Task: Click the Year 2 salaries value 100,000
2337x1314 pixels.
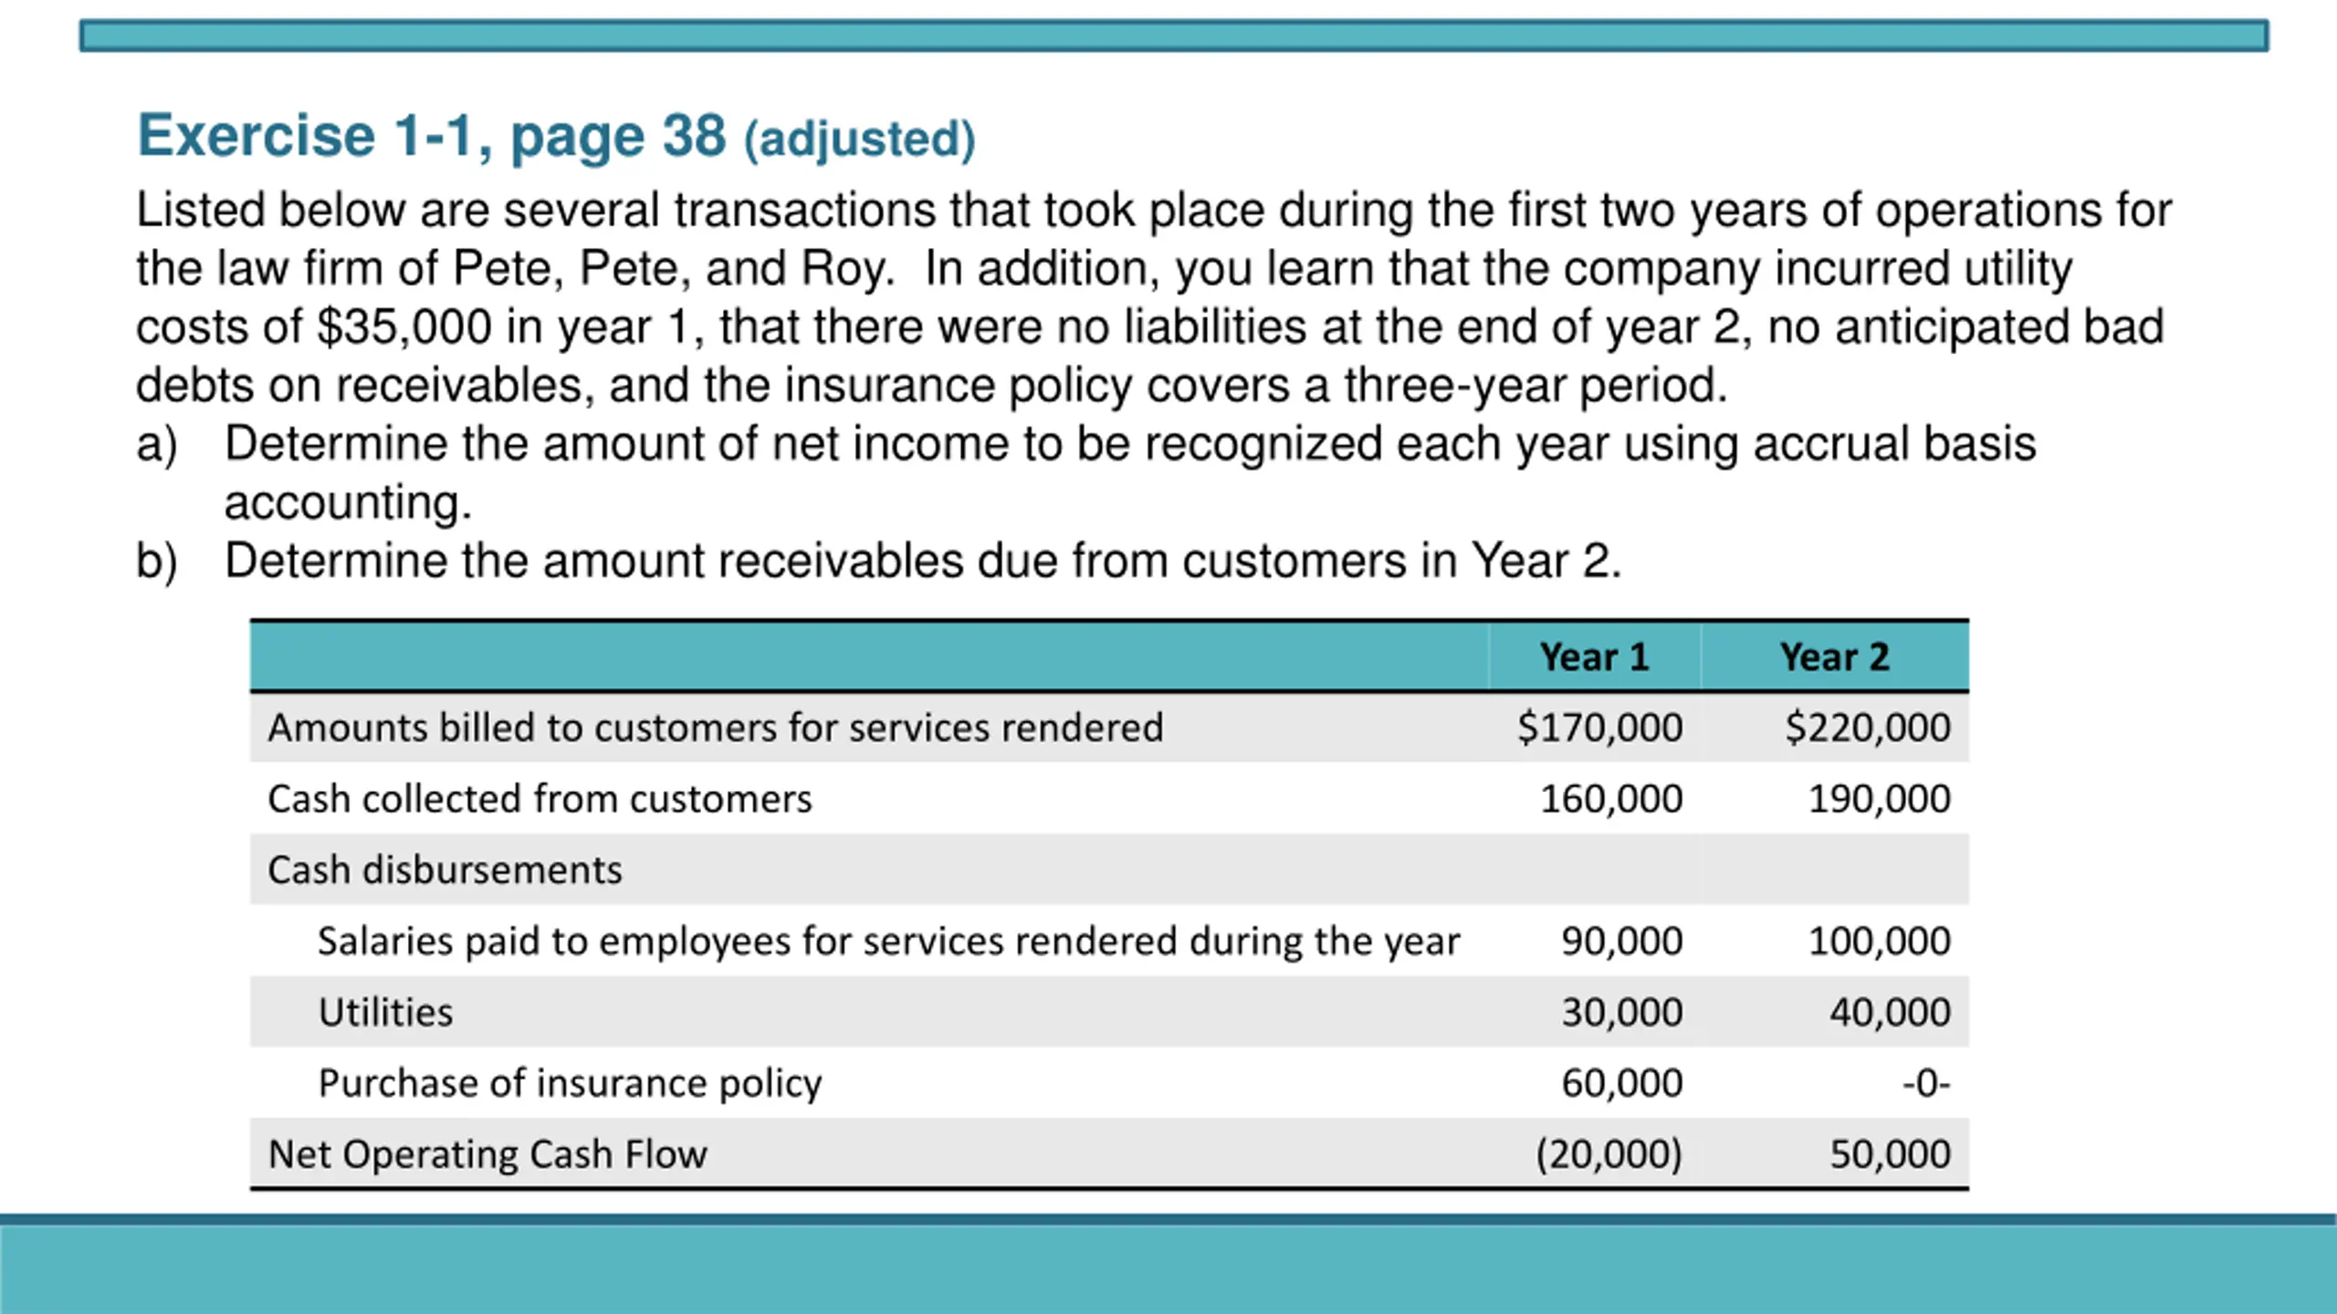Action: (x=1880, y=941)
